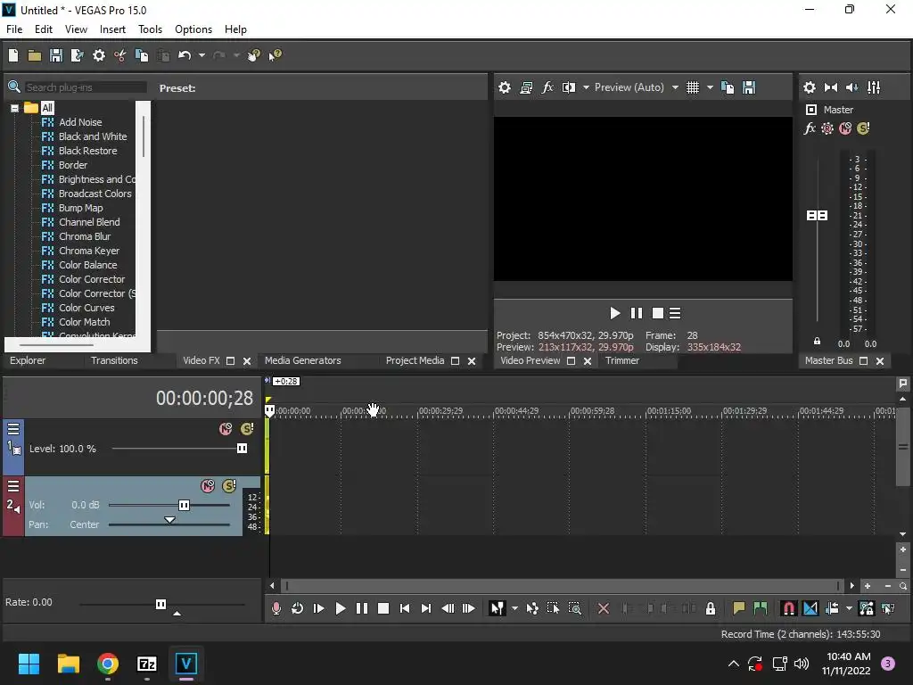Open a project using the folder icon
The width and height of the screenshot is (913, 685).
(35, 55)
